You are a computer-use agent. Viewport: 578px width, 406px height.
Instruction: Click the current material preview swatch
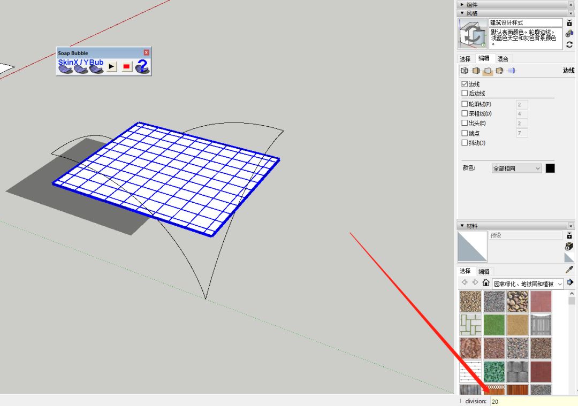472,247
